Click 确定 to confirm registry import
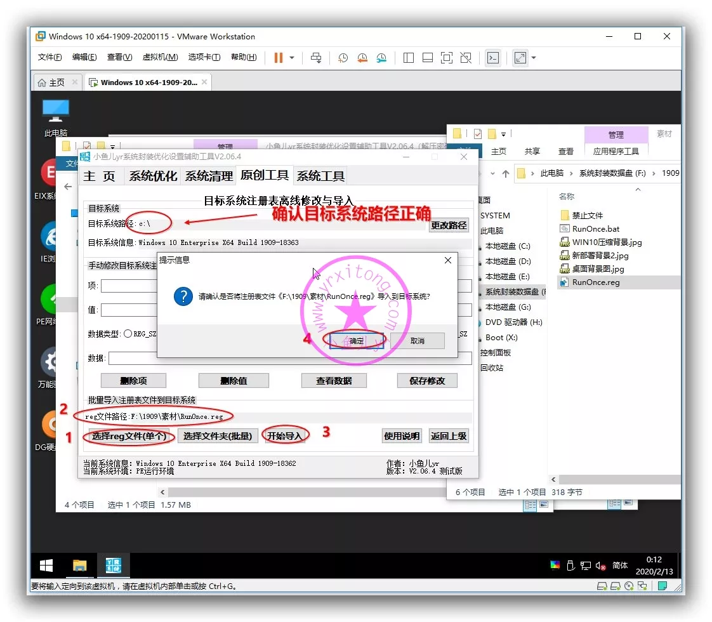The width and height of the screenshot is (712, 622). coord(357,341)
